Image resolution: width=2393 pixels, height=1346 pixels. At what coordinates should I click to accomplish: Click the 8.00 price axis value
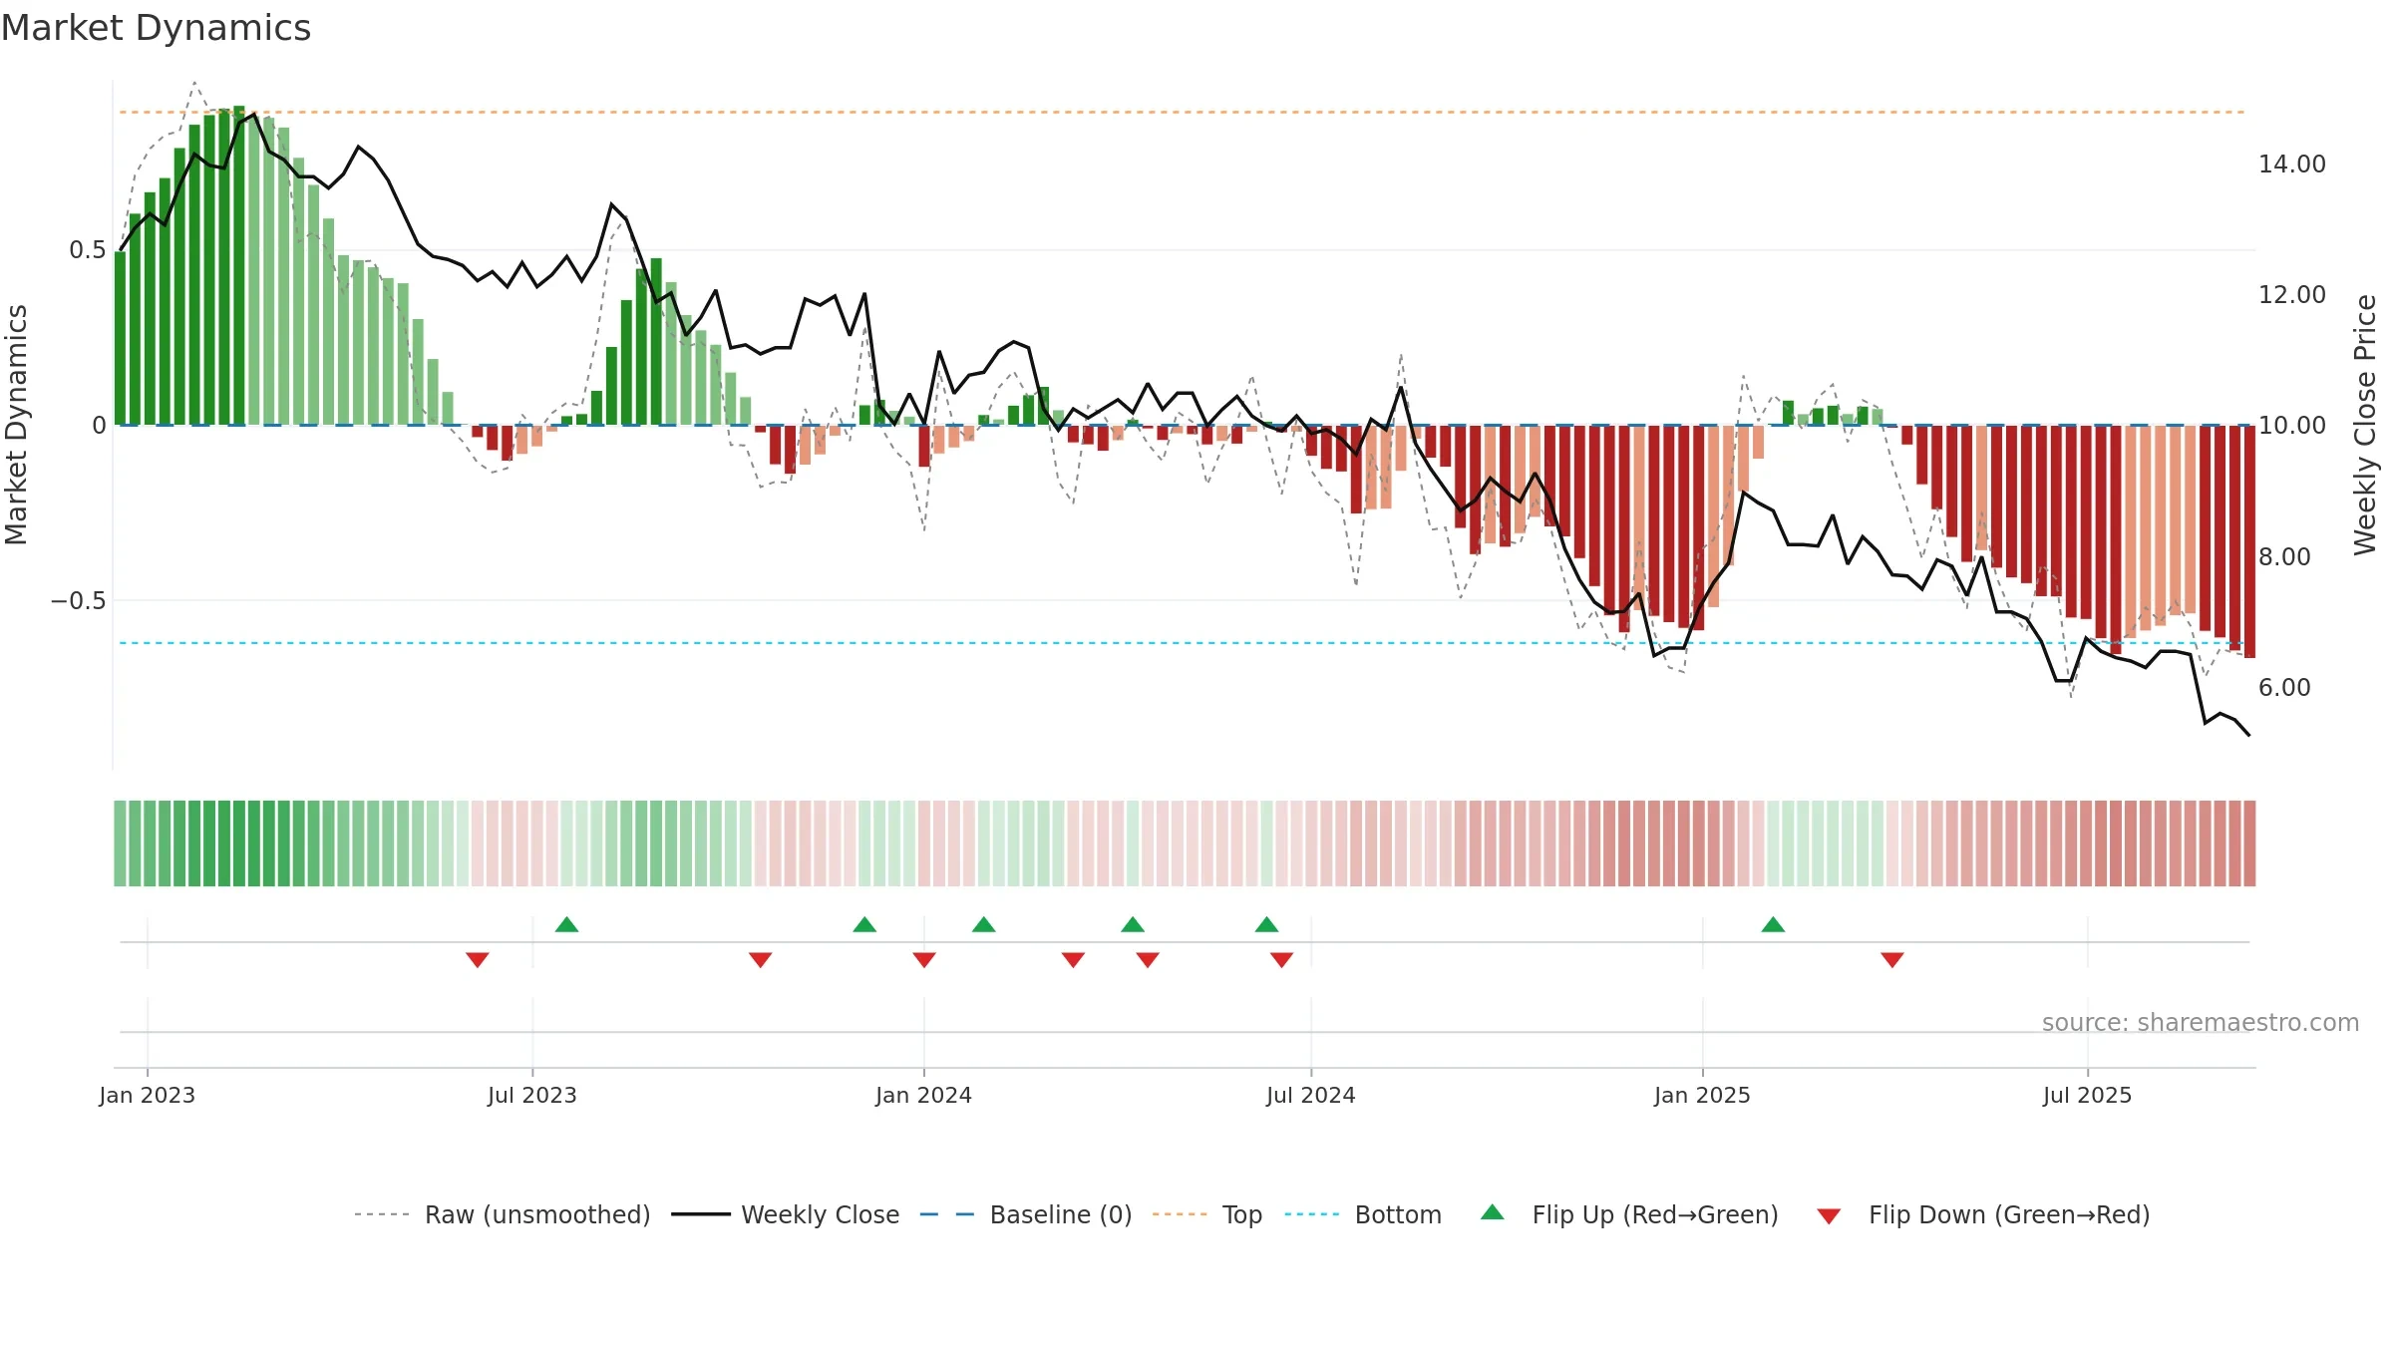2285,557
